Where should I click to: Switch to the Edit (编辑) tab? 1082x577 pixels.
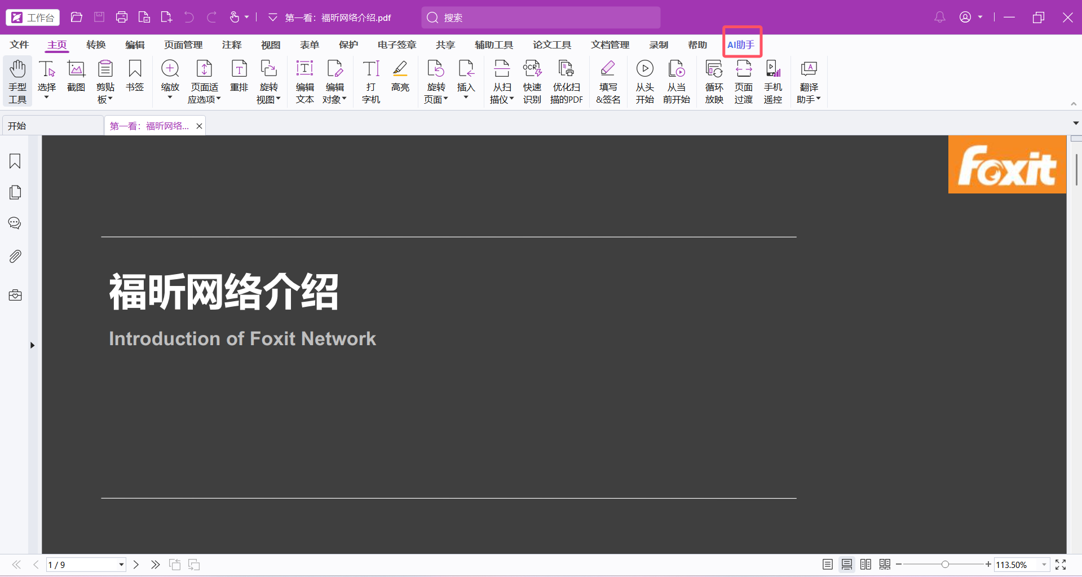[135, 45]
